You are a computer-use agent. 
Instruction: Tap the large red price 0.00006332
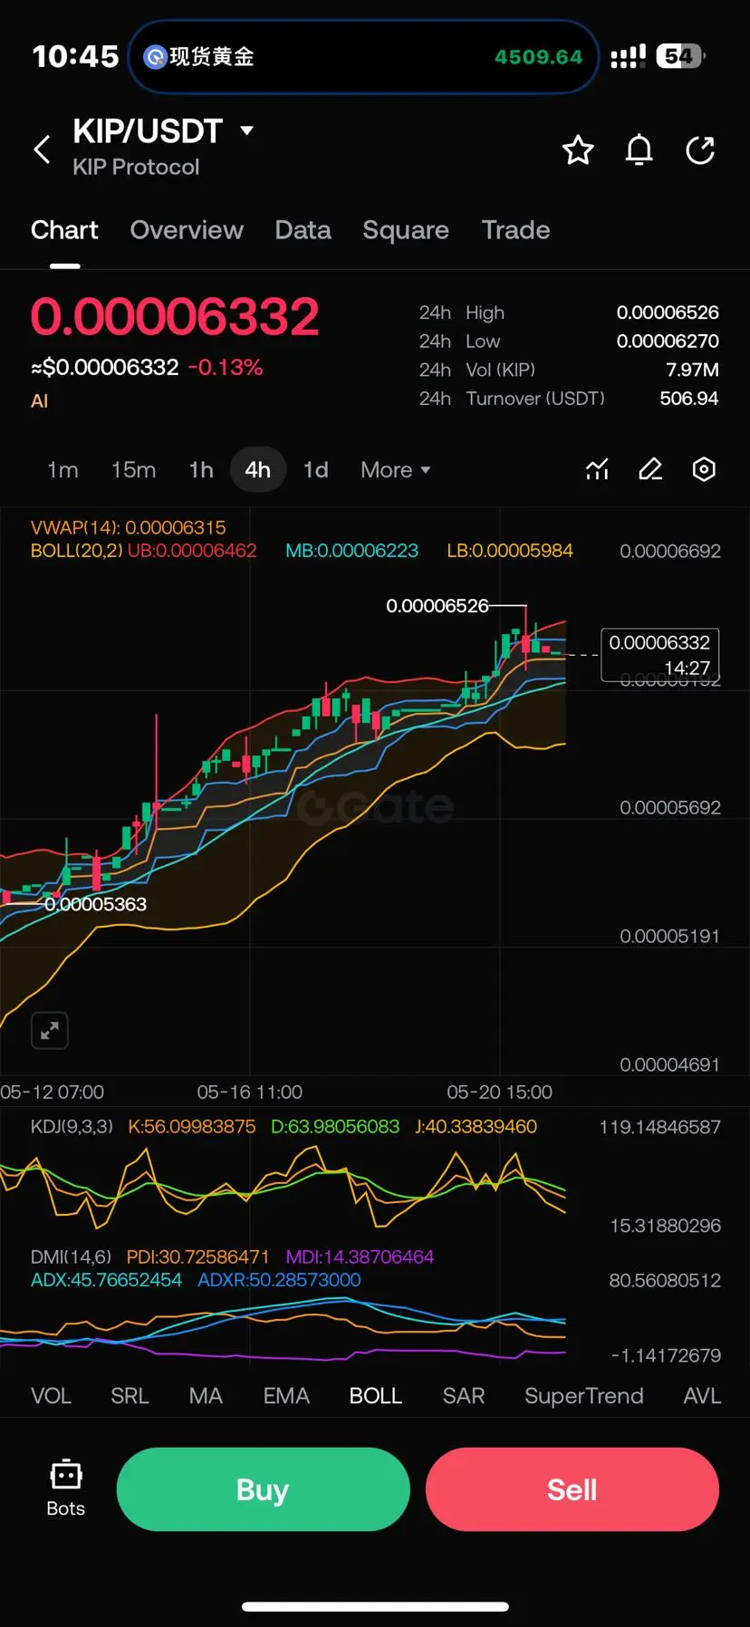tap(175, 317)
